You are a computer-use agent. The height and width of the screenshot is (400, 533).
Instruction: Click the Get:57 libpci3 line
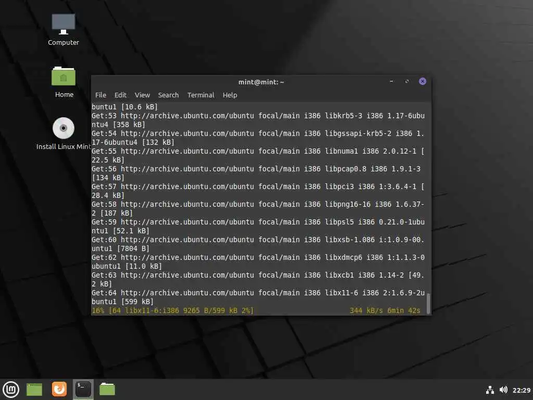point(258,186)
